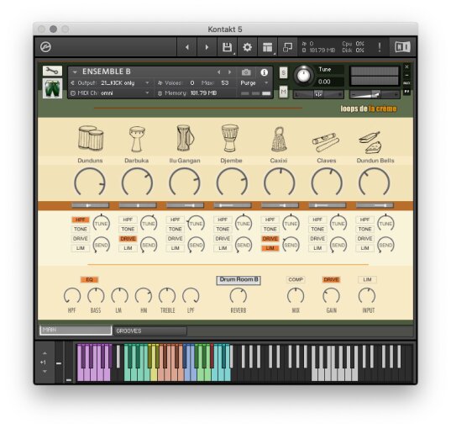Toggle the Mute M button

tap(283, 92)
